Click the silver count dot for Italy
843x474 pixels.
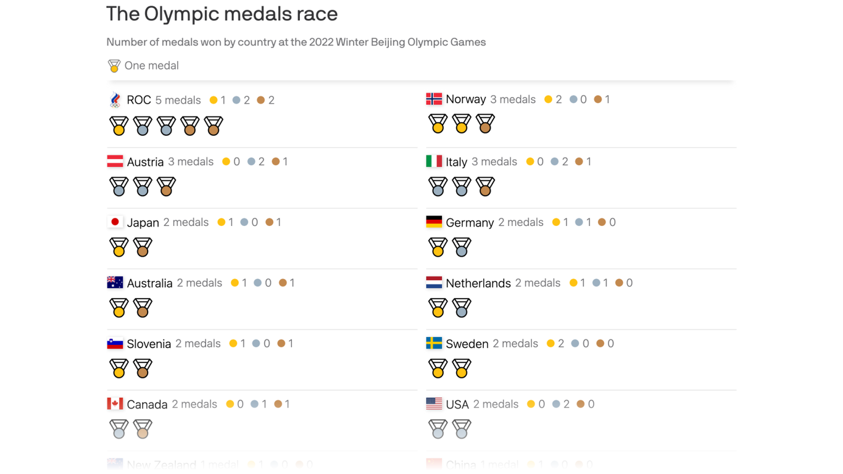click(x=555, y=162)
